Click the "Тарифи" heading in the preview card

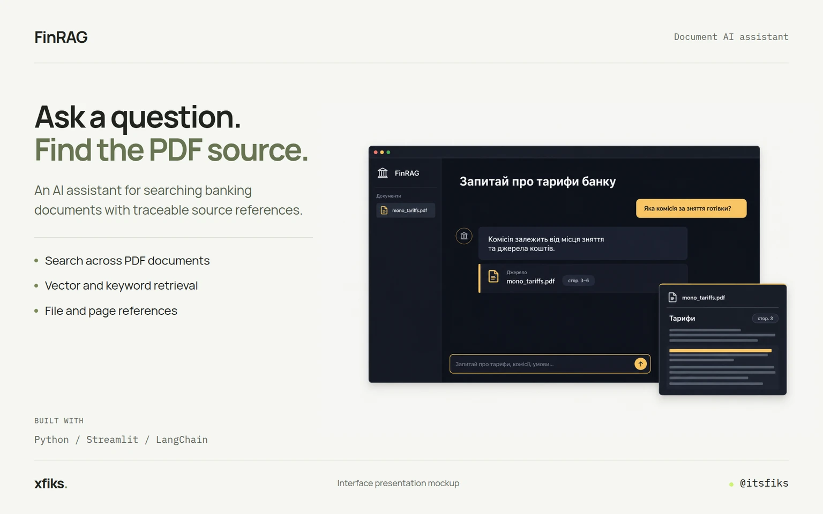(682, 318)
